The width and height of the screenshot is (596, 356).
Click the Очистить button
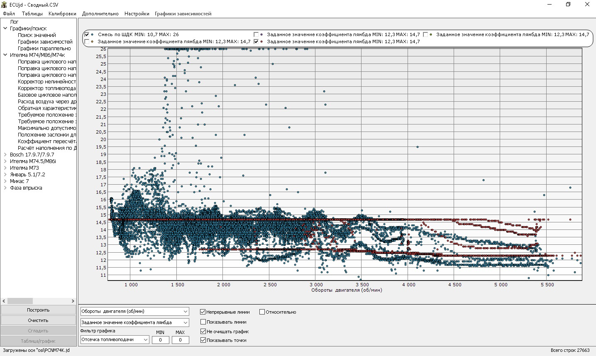(38, 320)
